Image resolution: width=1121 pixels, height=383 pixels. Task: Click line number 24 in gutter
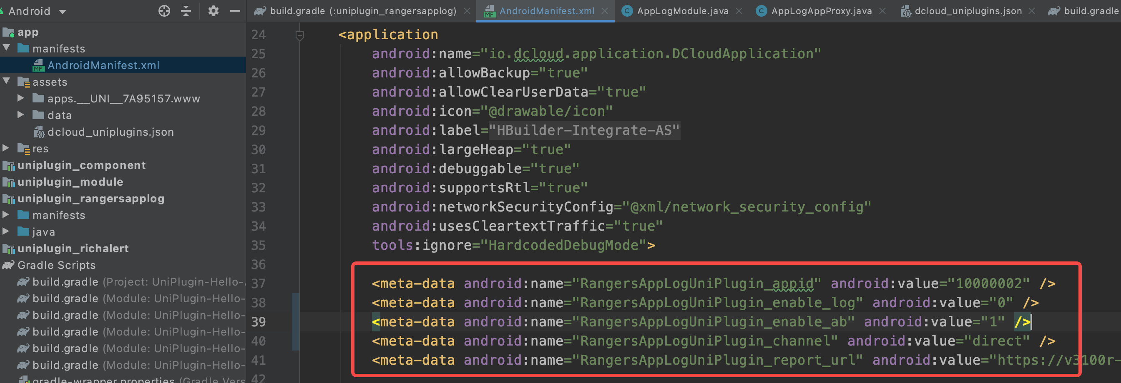[x=259, y=35]
